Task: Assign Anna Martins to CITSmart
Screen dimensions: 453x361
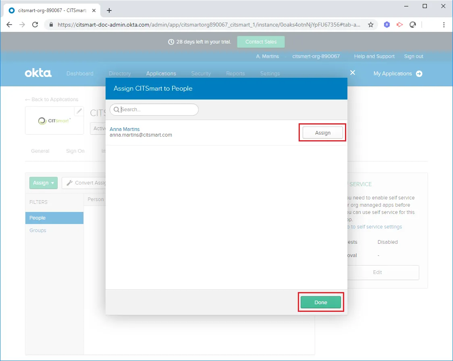Action: click(322, 133)
